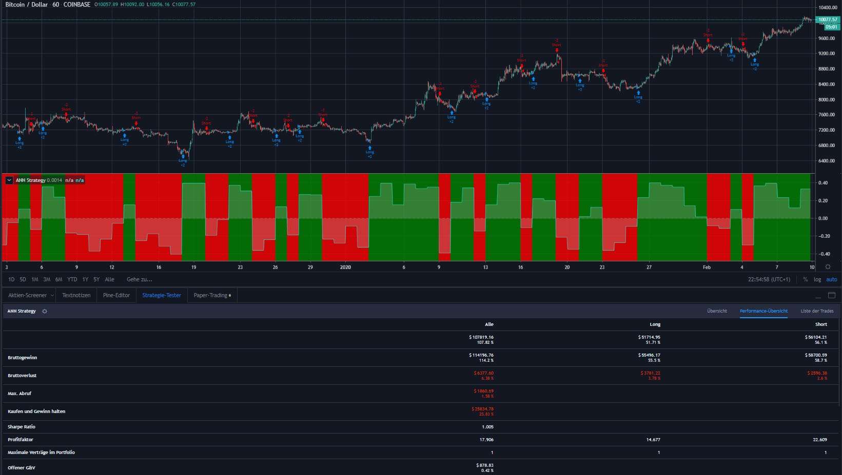
Task: Click the maximize panel icon in Strategie-Tester
Action: (x=833, y=295)
